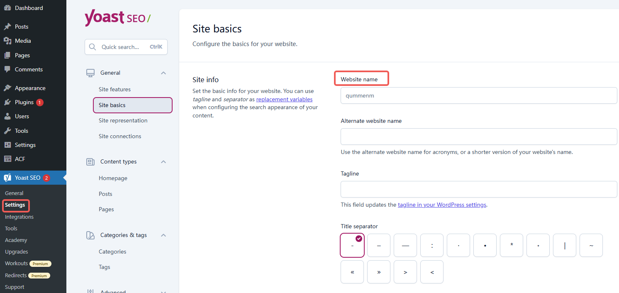Click the Media library icon
Screen dimensions: 619x293
(x=7, y=41)
